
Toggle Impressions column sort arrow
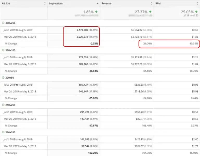(97, 3)
